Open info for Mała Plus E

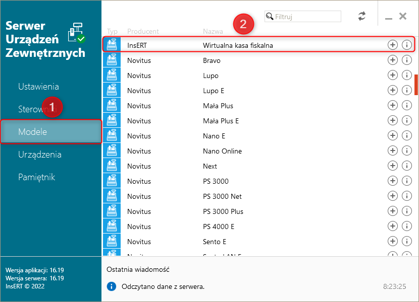pos(407,120)
